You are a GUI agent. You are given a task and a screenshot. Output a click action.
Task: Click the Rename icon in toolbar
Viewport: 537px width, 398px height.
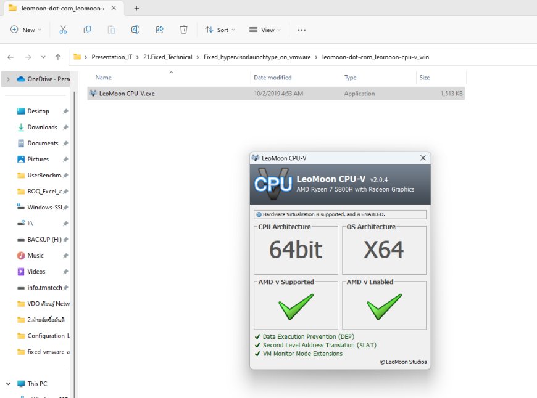click(135, 30)
